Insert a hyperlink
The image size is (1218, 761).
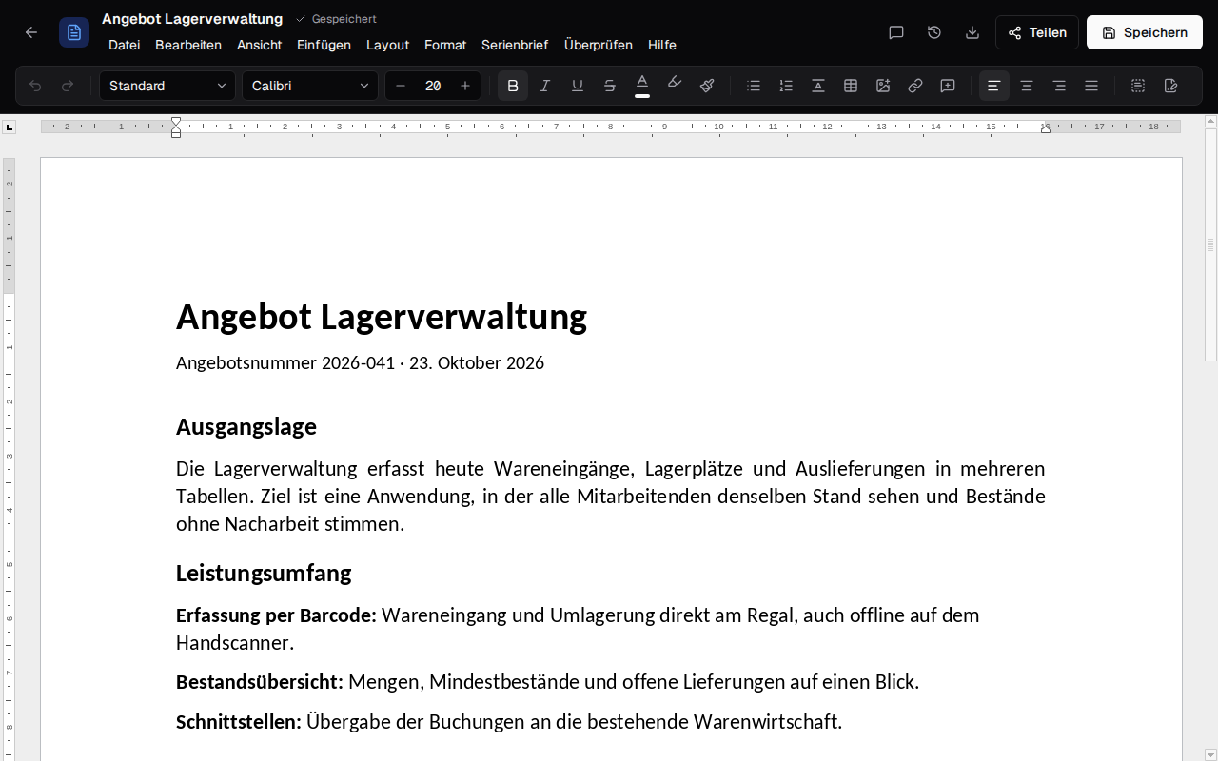click(915, 86)
